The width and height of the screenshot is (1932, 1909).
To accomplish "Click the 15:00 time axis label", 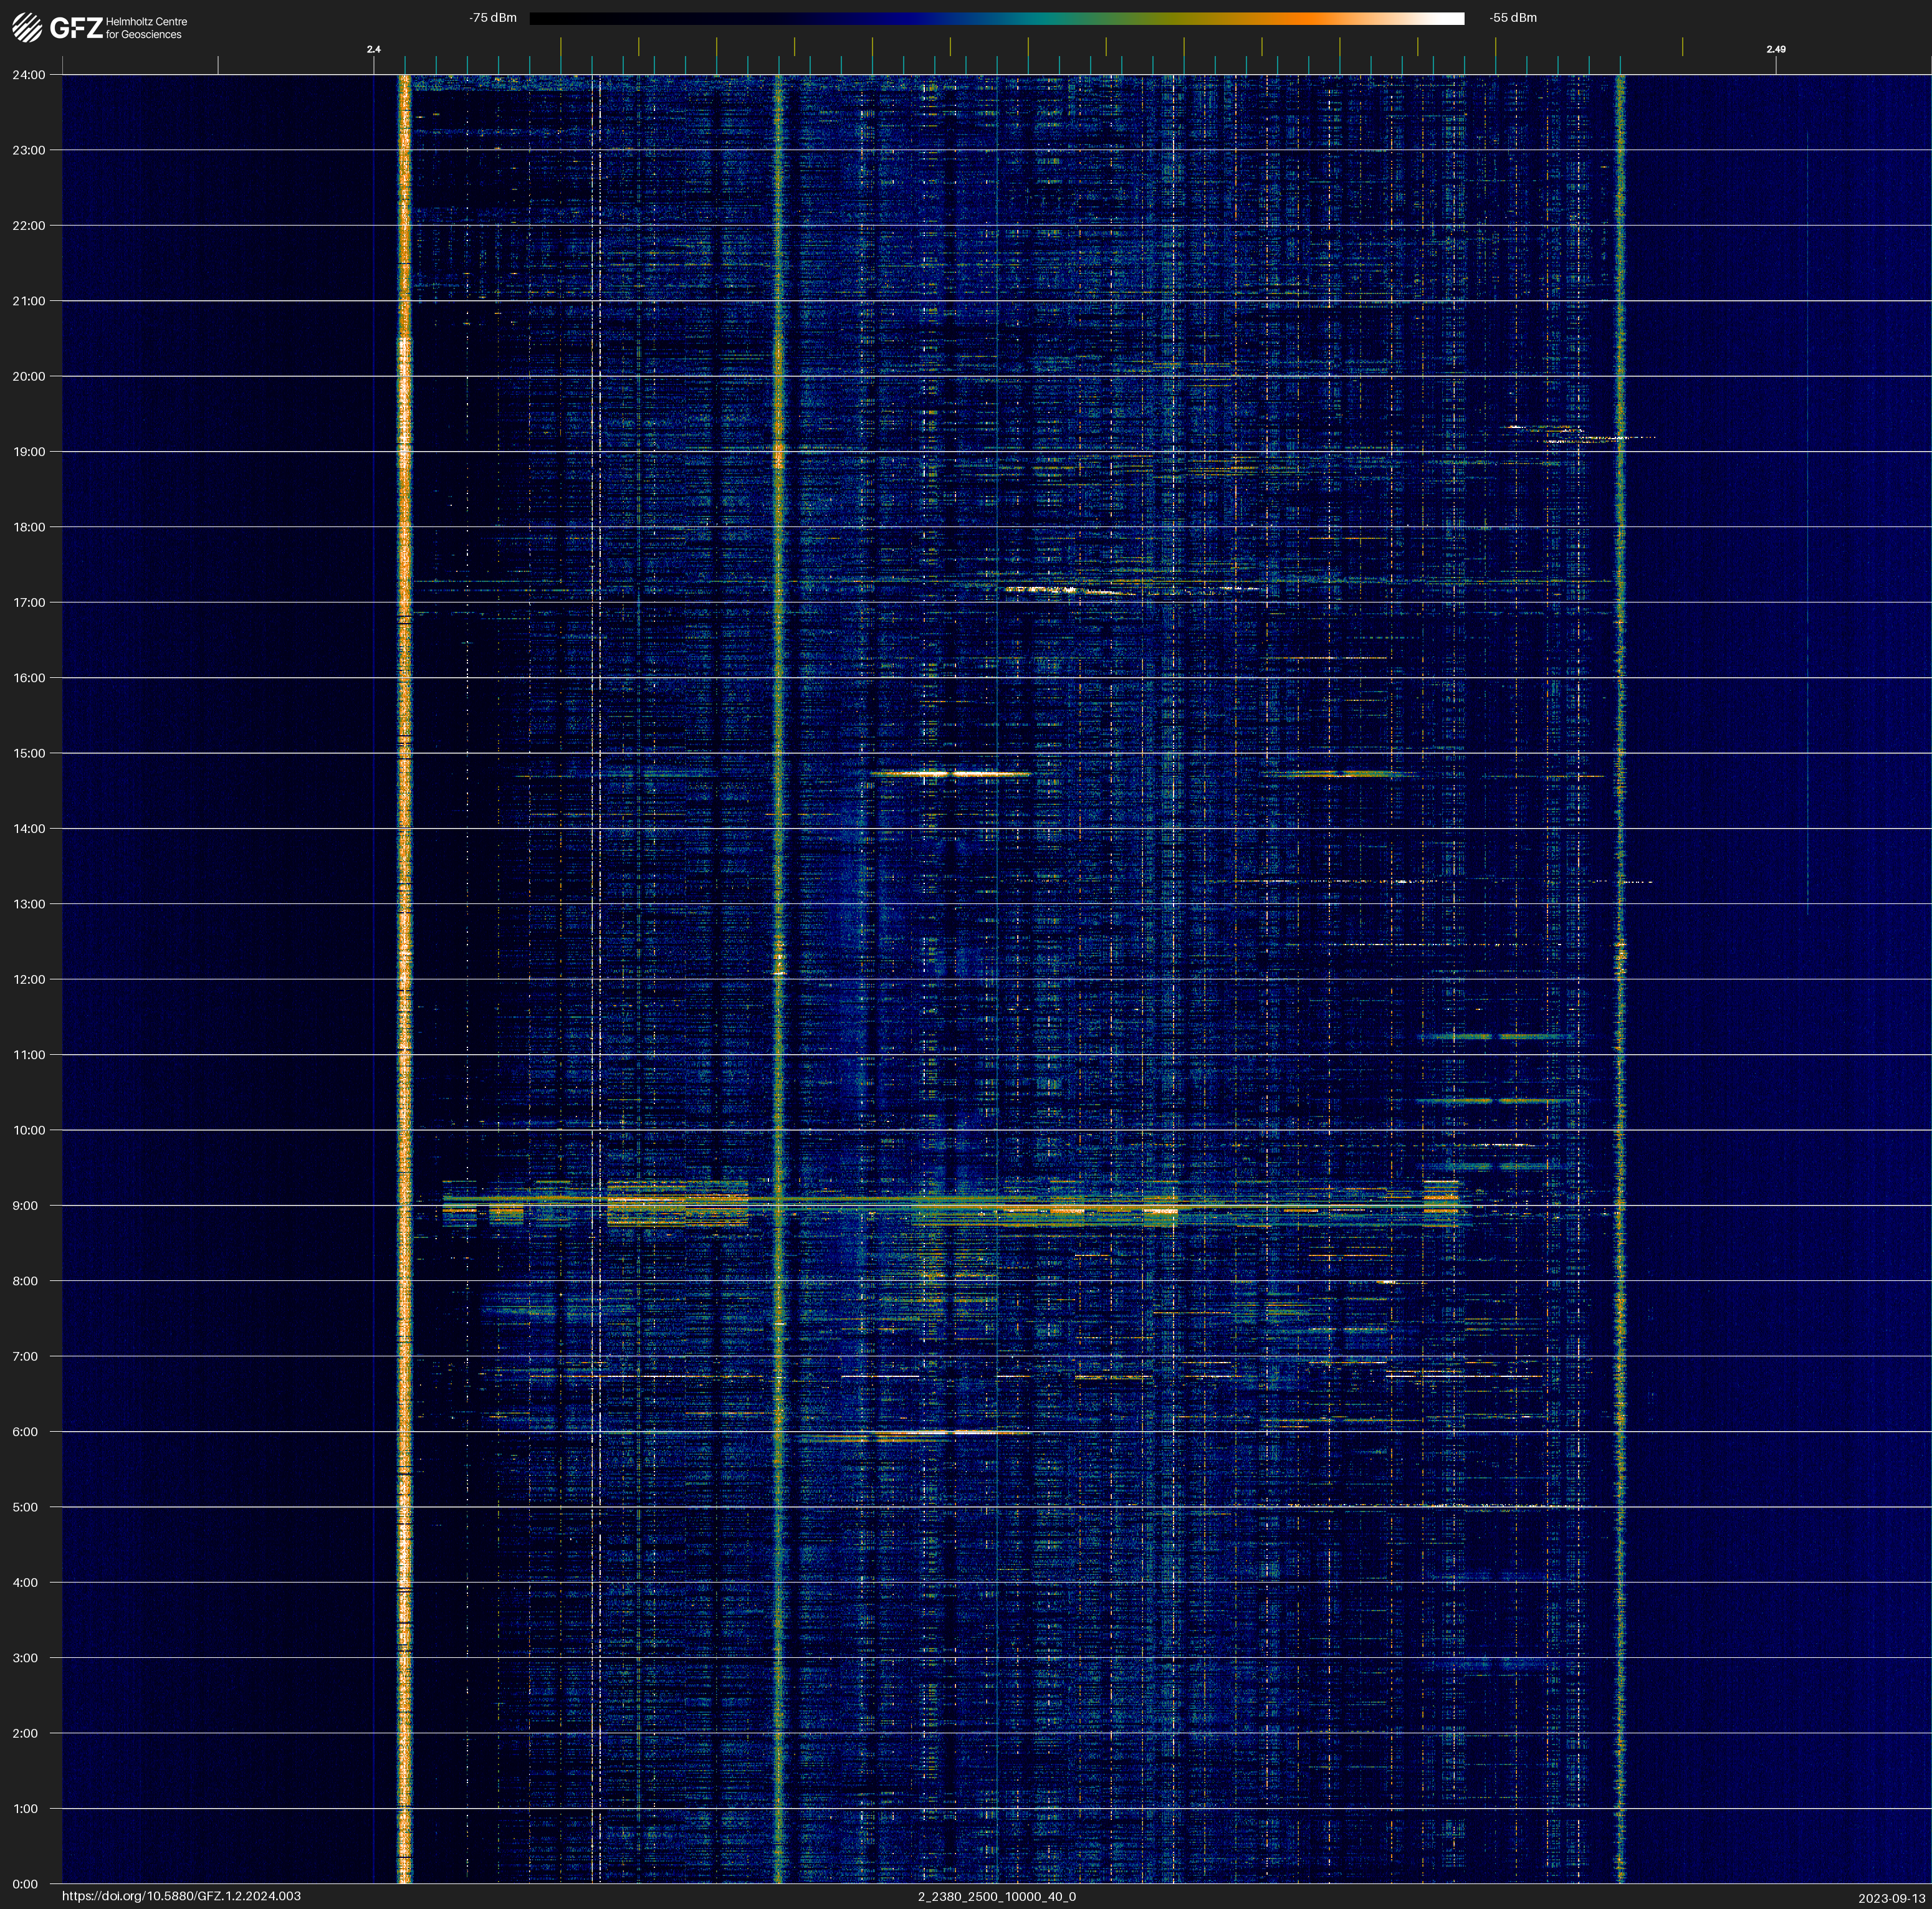I will coord(29,754).
